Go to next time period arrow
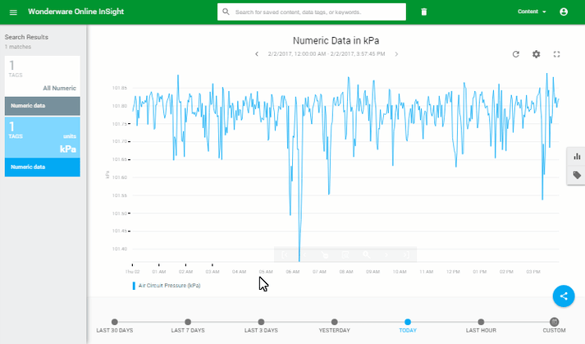The width and height of the screenshot is (585, 344). point(396,54)
